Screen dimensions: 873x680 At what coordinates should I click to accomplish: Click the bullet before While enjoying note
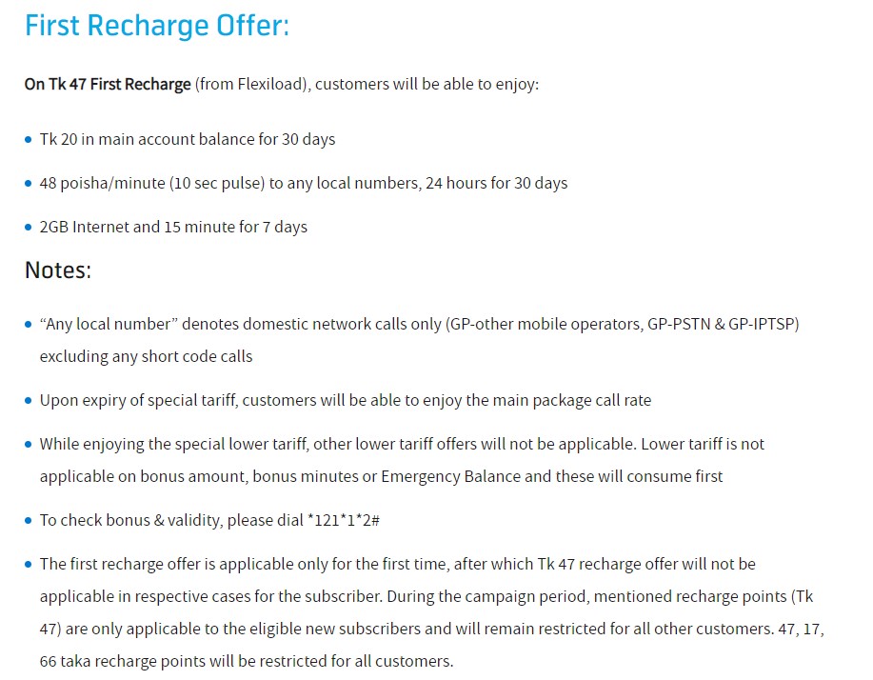click(29, 445)
